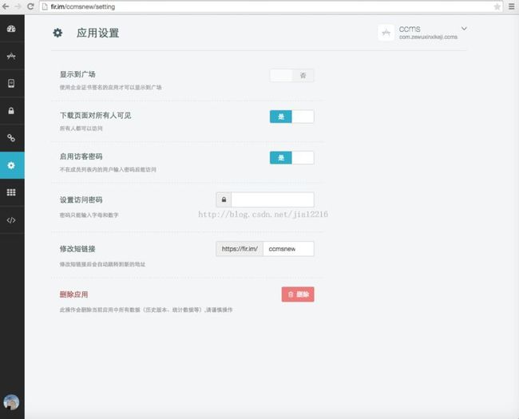Click the ccms app name text
Viewport: 519px width, 419px height.
coord(410,29)
